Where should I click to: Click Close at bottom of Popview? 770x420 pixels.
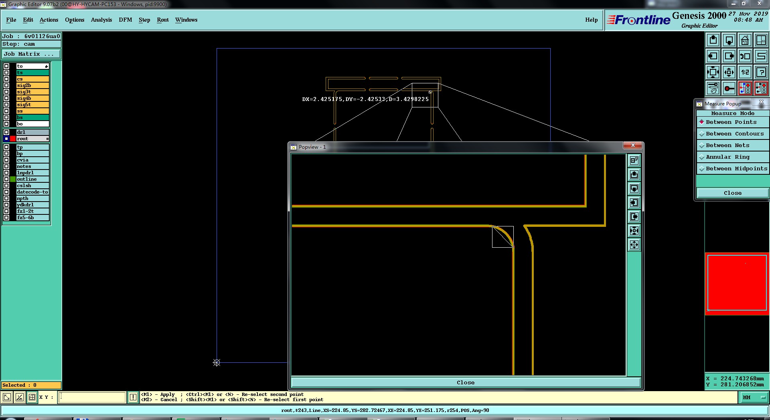point(466,382)
